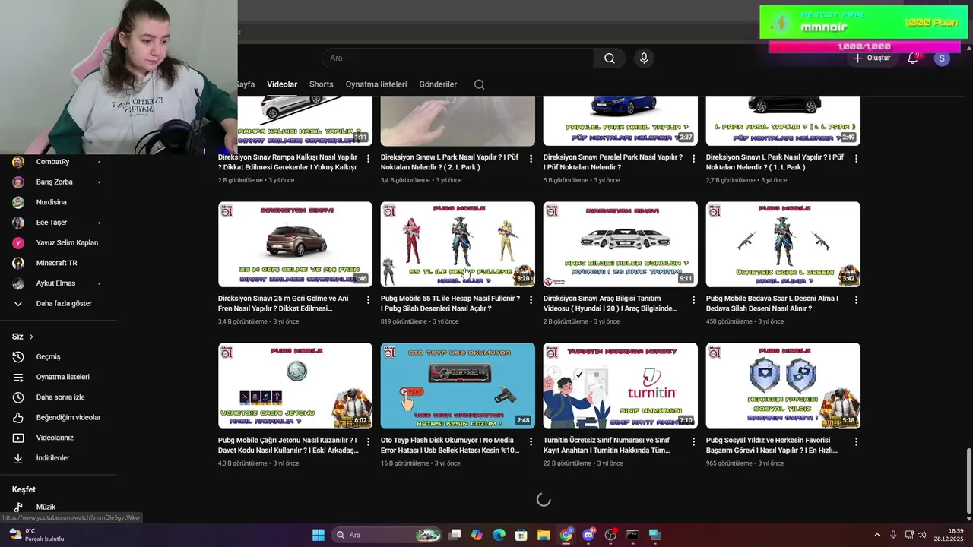Open Geçmiş history icon
The height and width of the screenshot is (547, 973).
18,357
